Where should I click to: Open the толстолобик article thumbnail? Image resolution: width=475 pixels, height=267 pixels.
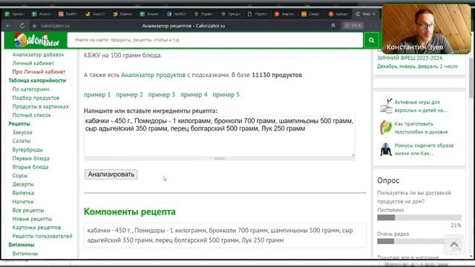(x=386, y=128)
